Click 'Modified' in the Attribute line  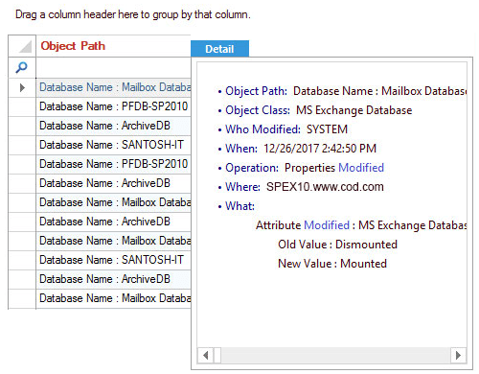pos(327,225)
